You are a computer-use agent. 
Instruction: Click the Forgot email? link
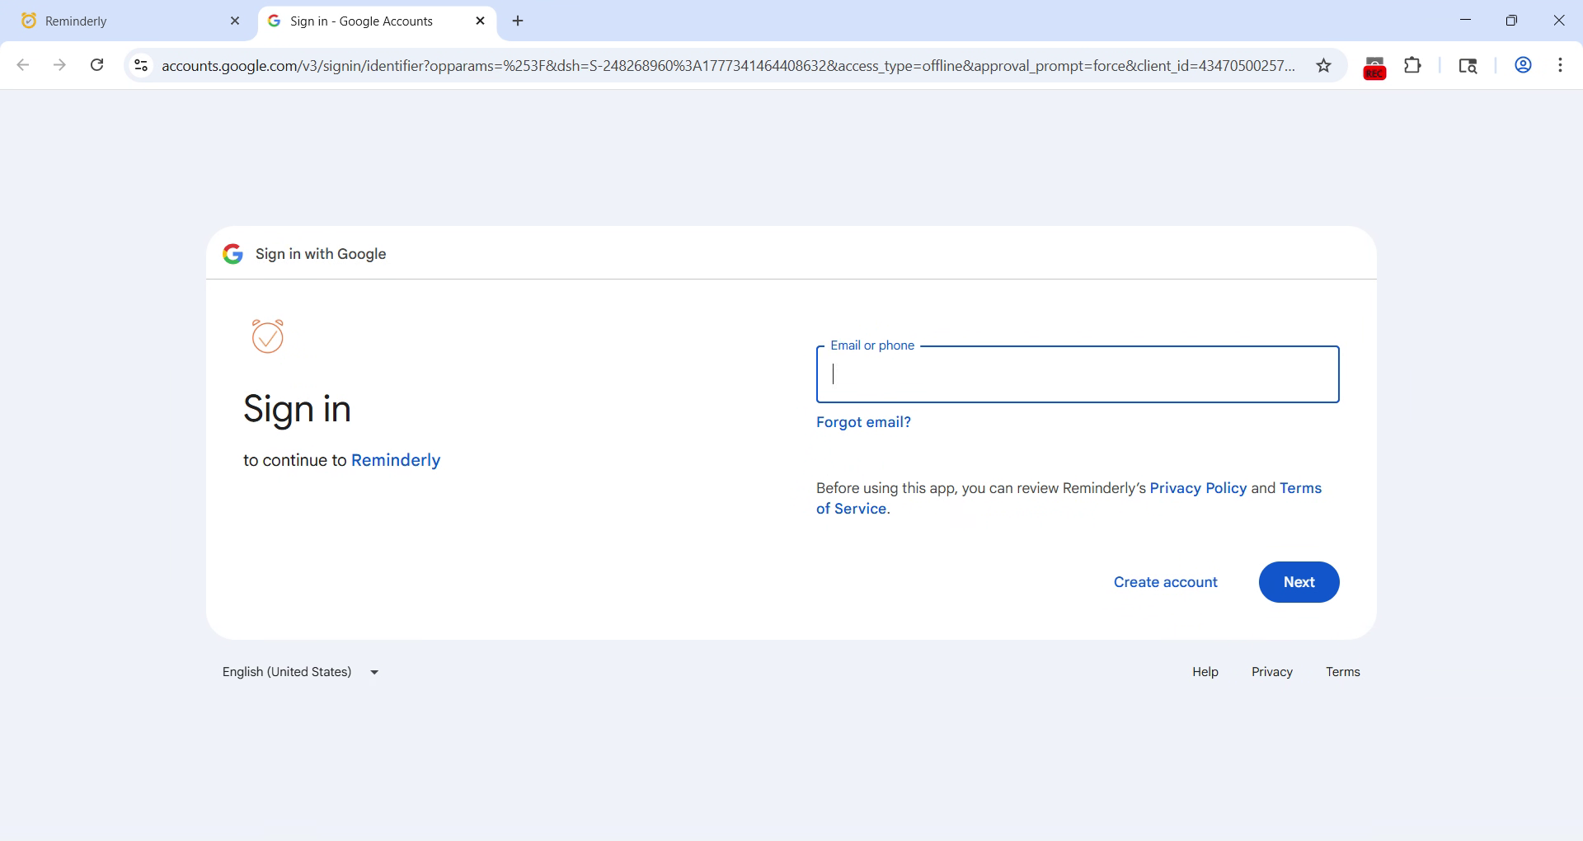(x=863, y=422)
